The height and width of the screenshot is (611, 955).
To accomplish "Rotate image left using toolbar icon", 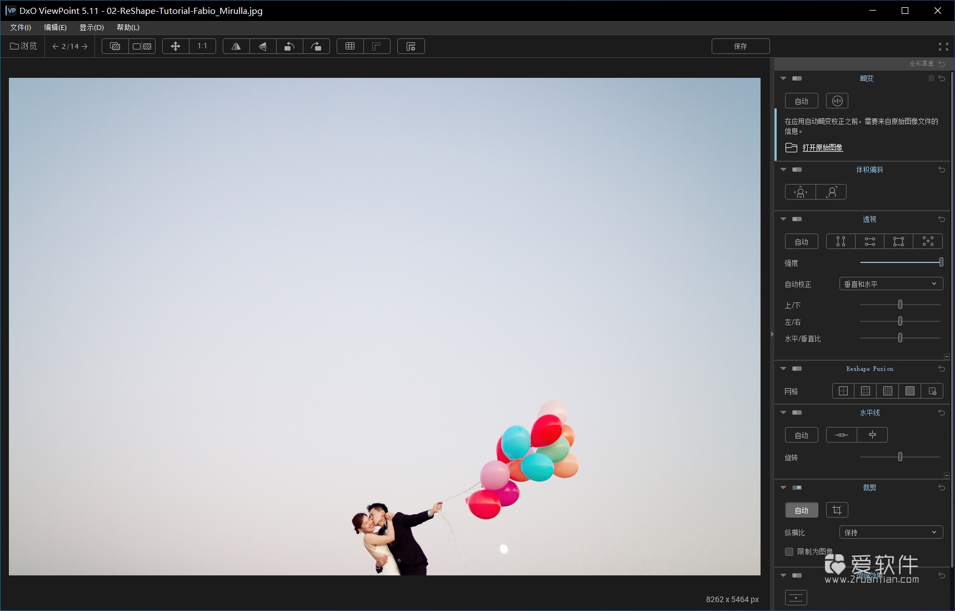I will (289, 47).
